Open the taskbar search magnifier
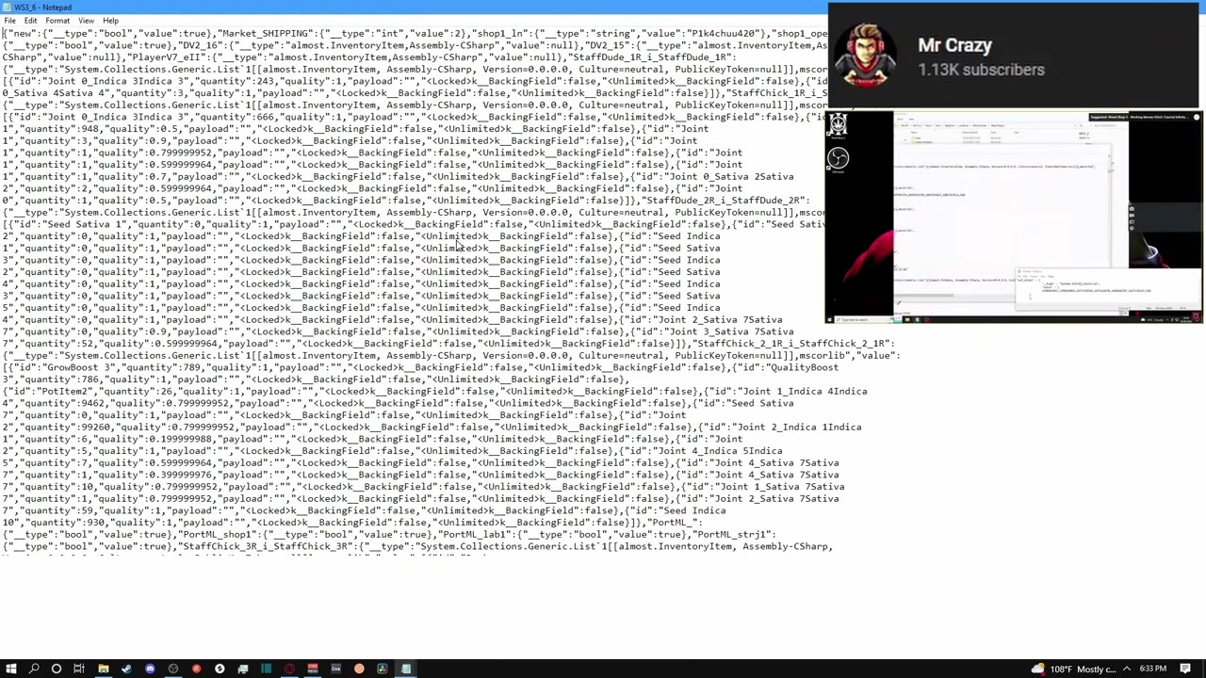1206x678 pixels. pos(34,669)
